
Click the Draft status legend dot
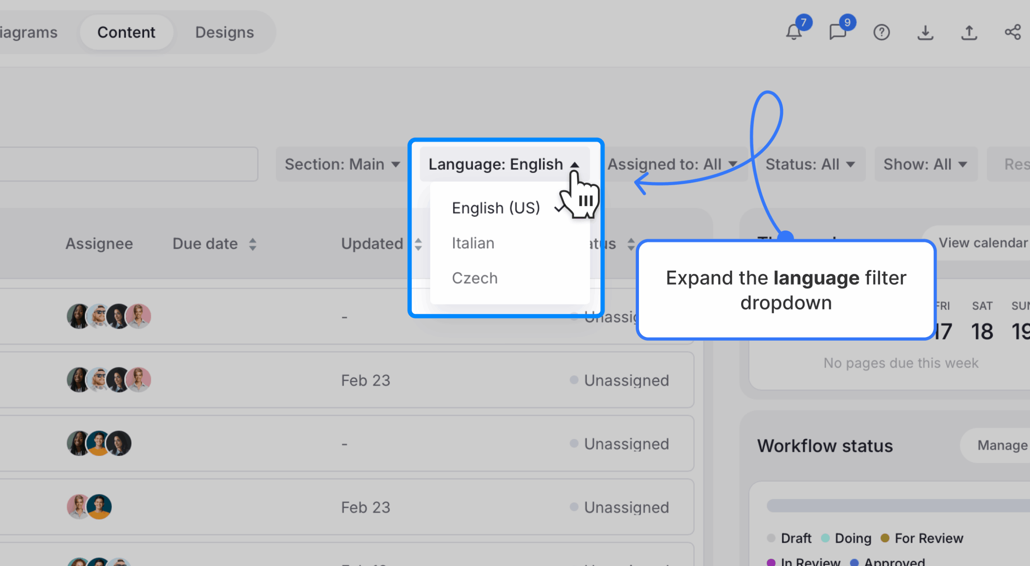(771, 538)
